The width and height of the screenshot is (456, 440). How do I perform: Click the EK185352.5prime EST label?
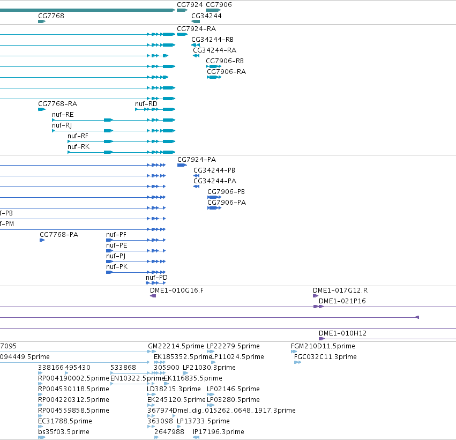[183, 357]
